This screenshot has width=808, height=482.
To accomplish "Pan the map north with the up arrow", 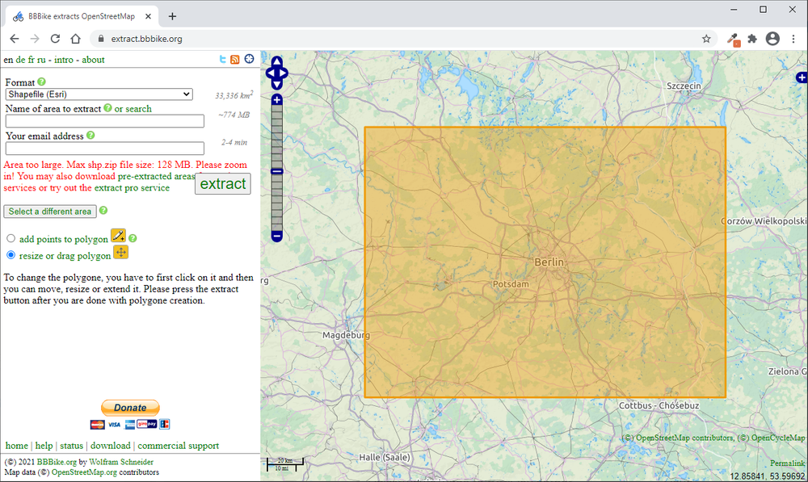I will (276, 60).
